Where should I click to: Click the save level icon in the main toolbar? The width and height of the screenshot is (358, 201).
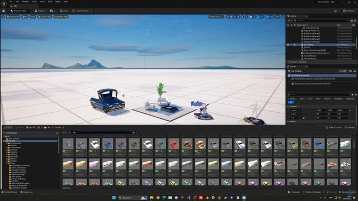click(4, 11)
